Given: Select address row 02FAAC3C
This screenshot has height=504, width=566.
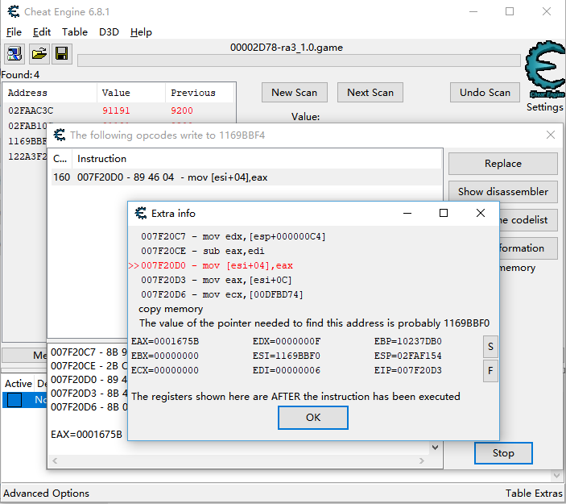Looking at the screenshot, I should point(119,110).
